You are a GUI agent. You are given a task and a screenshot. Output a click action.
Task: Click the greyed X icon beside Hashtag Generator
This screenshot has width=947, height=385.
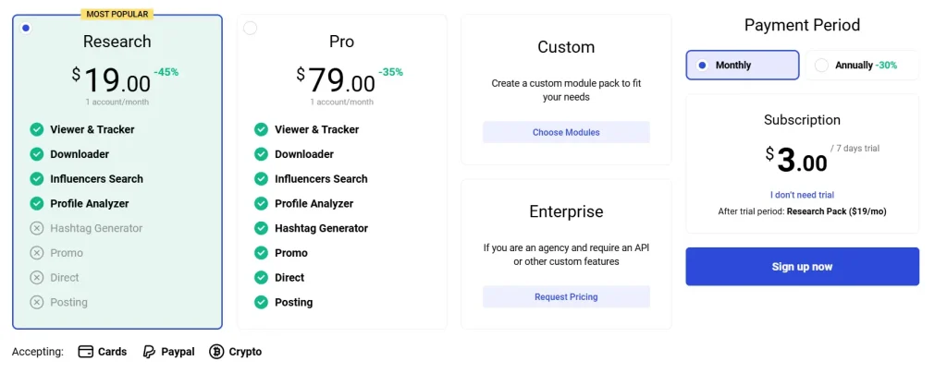37,228
